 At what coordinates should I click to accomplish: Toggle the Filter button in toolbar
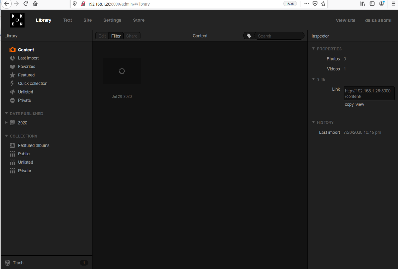(116, 36)
